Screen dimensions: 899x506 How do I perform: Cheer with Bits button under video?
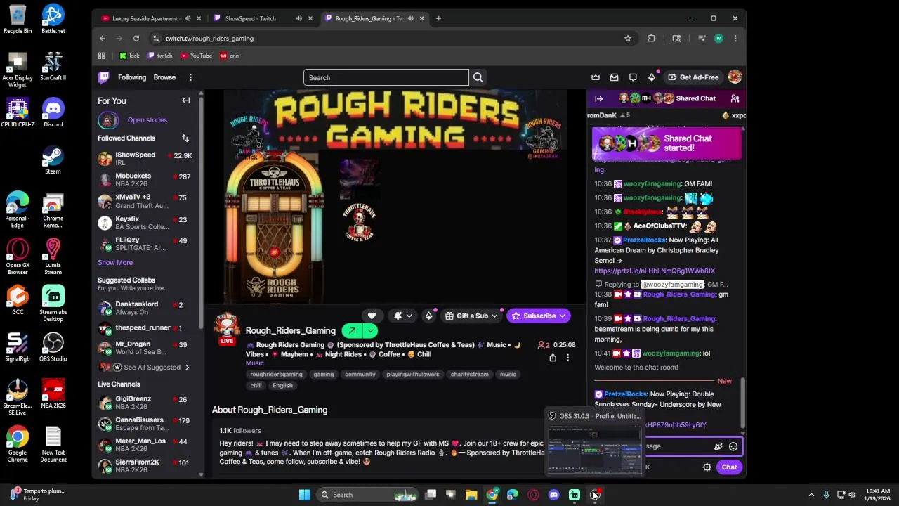pos(428,316)
